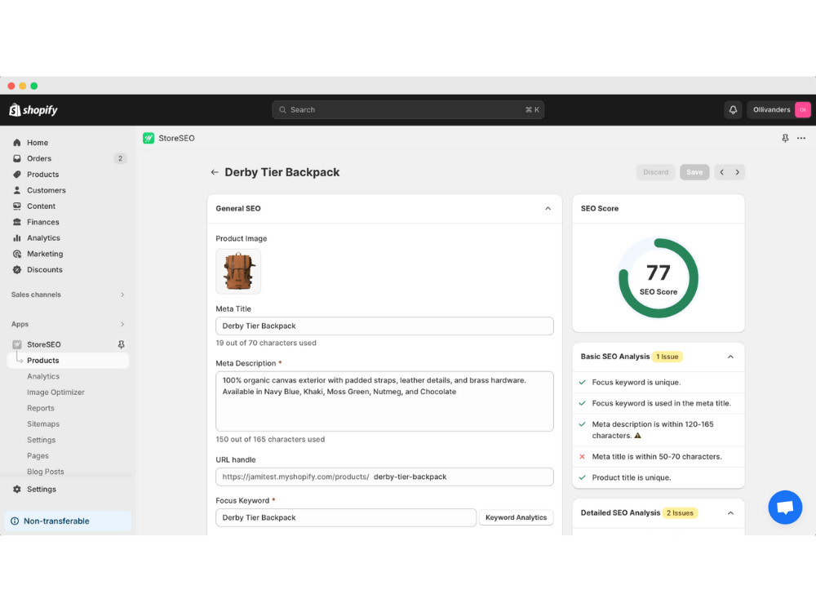
Task: Click the Settings gear icon
Action: 17,489
